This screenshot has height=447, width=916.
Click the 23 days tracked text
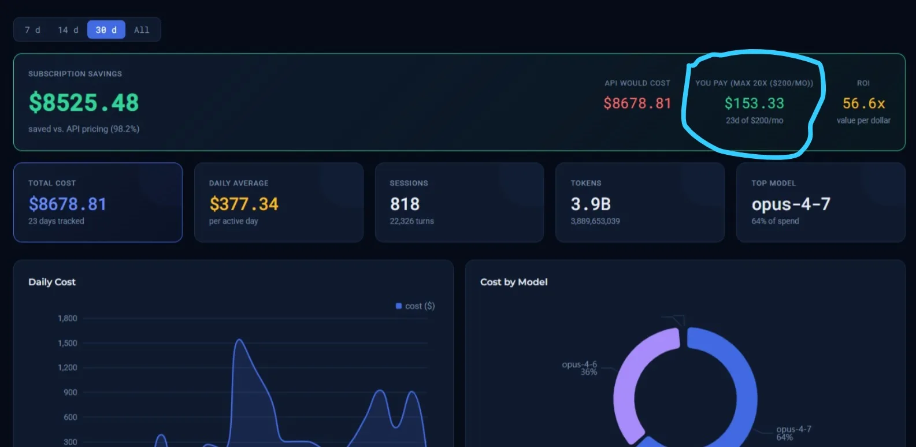(56, 221)
